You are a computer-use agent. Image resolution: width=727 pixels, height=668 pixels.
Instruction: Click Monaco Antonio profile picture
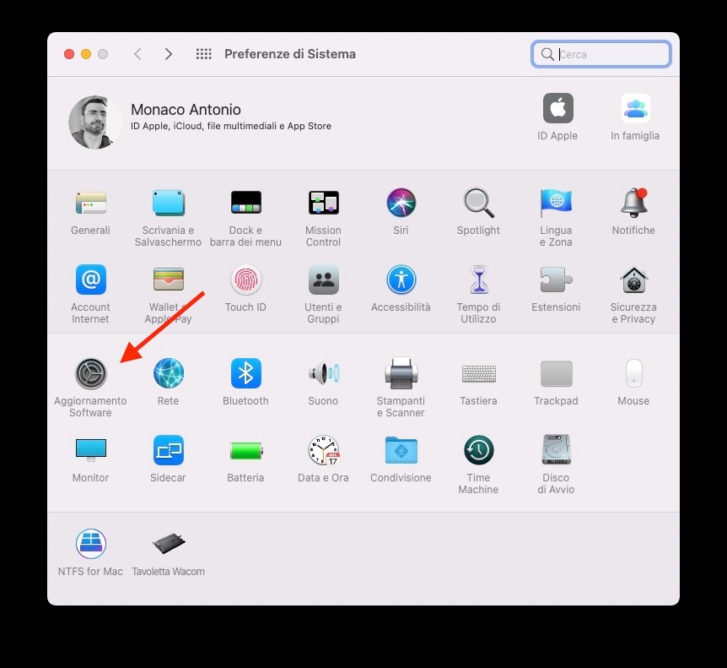click(x=95, y=122)
